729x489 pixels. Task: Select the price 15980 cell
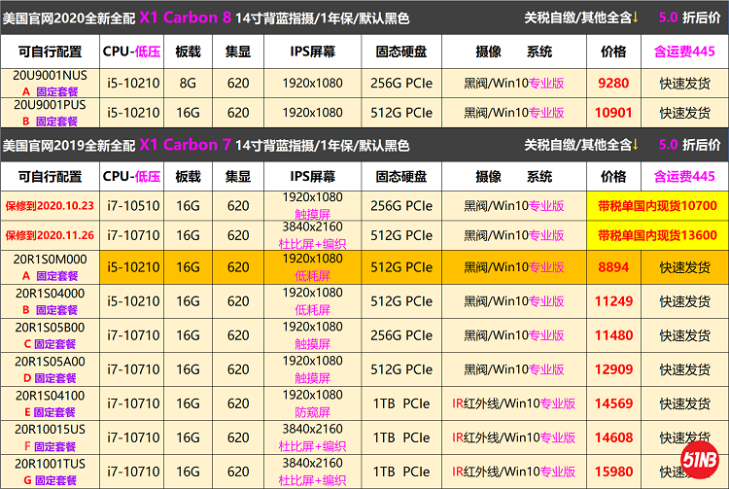[613, 472]
